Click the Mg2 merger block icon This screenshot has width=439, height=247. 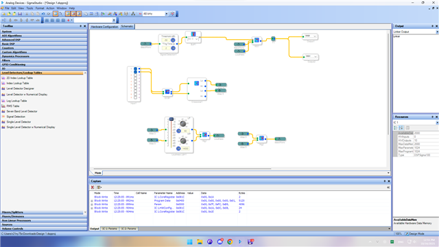tap(261, 139)
